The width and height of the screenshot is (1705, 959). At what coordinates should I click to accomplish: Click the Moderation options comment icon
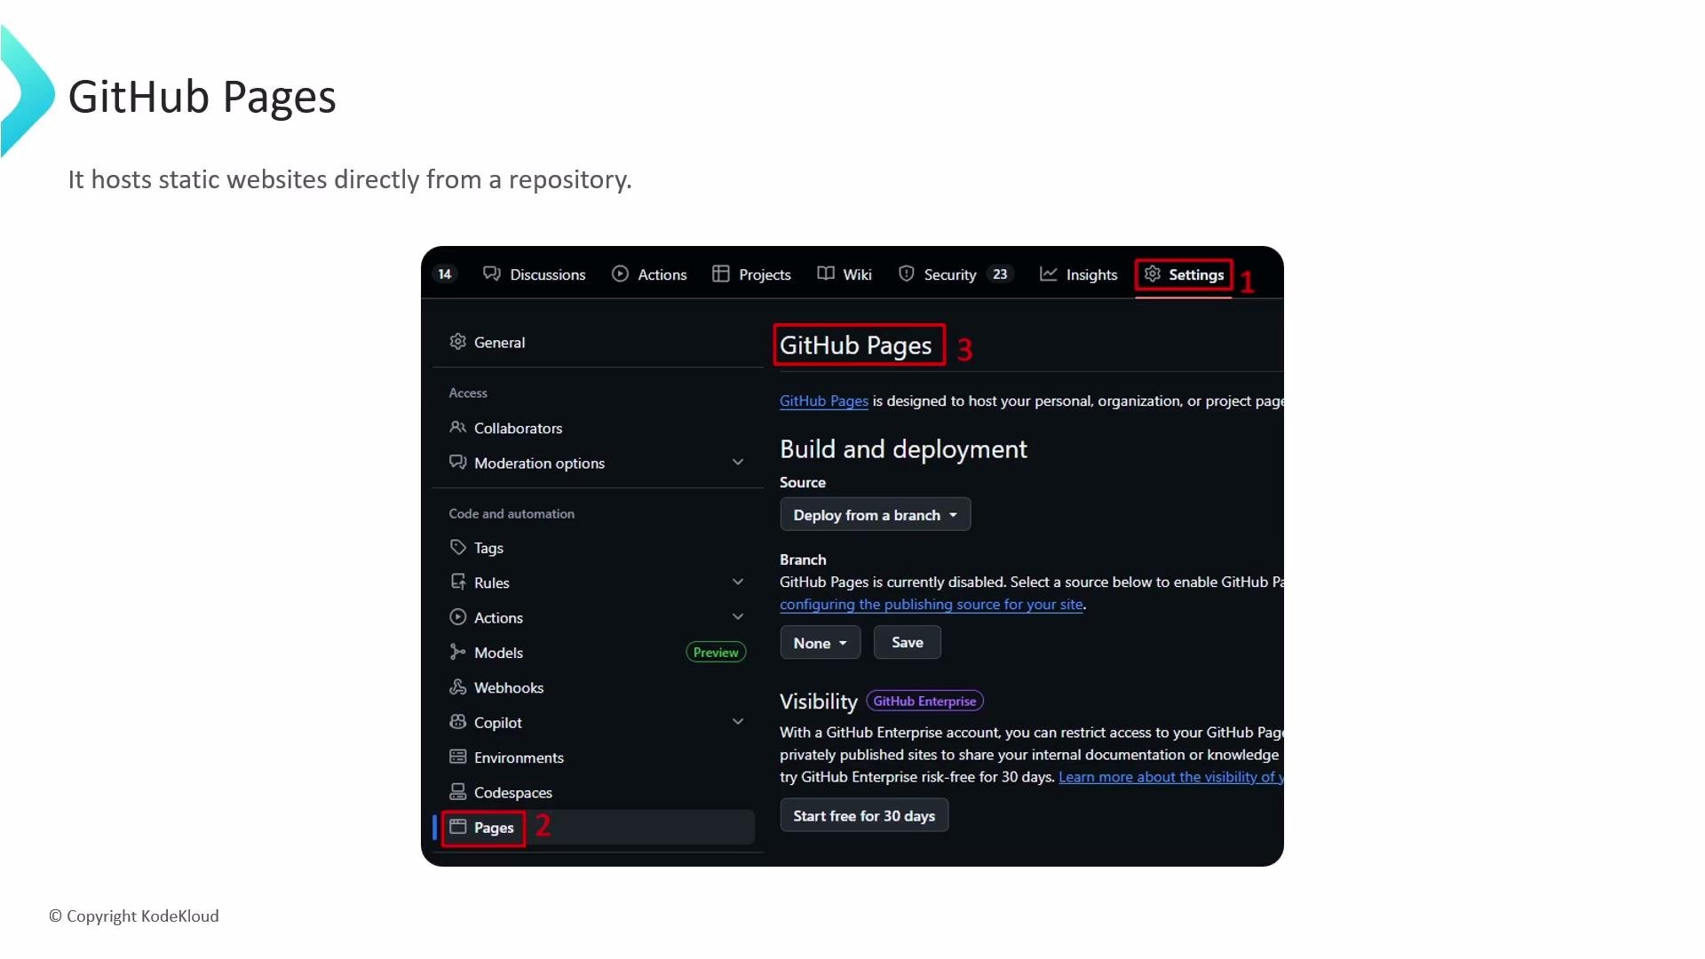click(x=457, y=462)
